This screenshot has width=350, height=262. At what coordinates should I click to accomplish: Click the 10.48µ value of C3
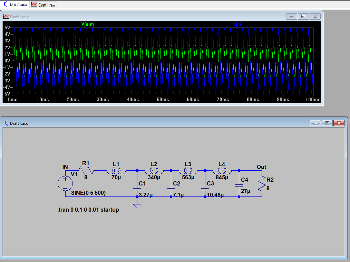pos(215,195)
